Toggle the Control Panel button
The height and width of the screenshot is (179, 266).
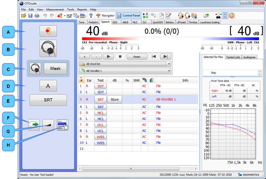[x=129, y=16]
